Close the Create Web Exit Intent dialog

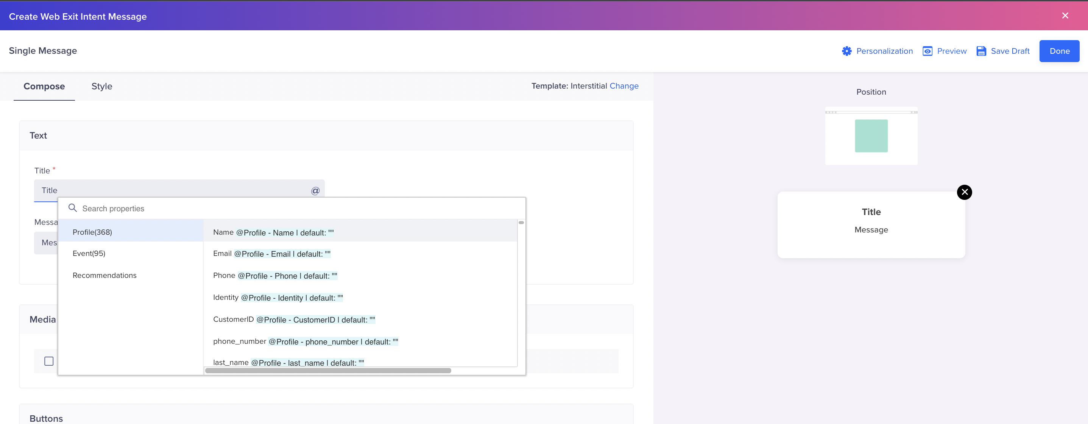[1065, 16]
